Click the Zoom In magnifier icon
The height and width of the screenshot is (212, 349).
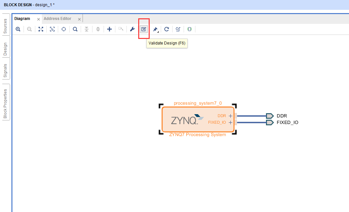click(x=18, y=29)
